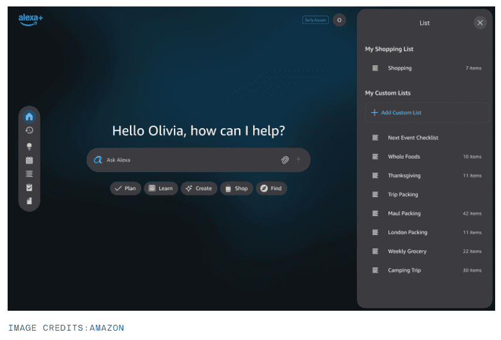Open the Shopping list
Screen dimensions: 501x340
click(427, 68)
